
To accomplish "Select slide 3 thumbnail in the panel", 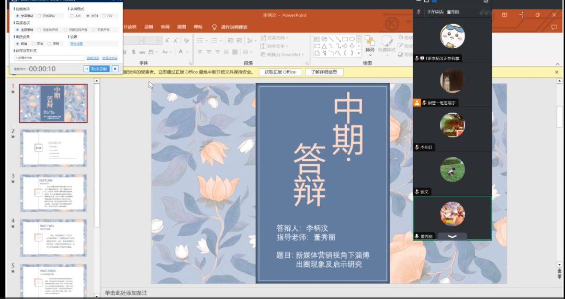I will tap(53, 193).
